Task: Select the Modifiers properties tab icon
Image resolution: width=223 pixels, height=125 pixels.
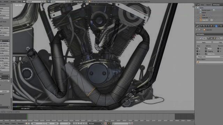Action: [x=216, y=26]
